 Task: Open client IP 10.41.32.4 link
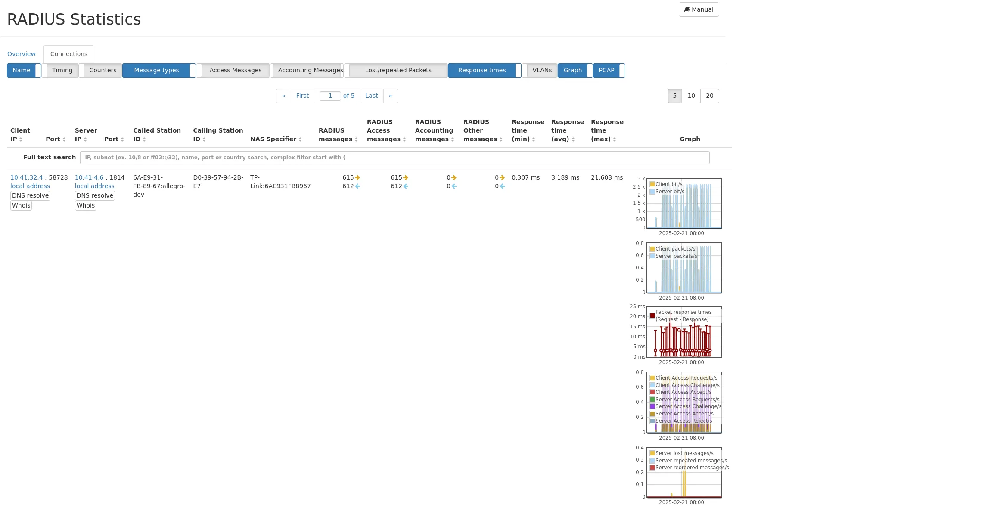pos(27,177)
